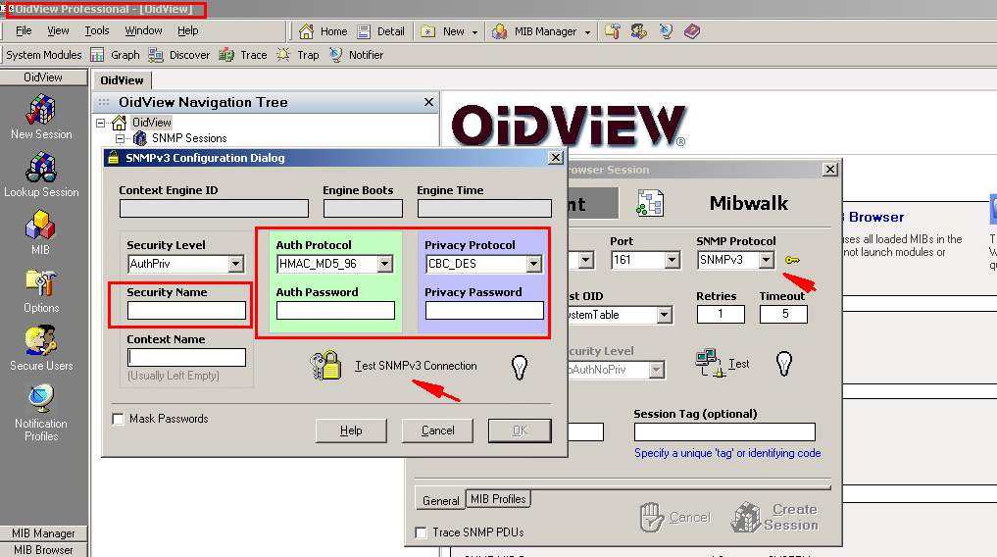Screen dimensions: 997x557
Task: Click the SNMPv3 key icon
Action: (x=792, y=260)
